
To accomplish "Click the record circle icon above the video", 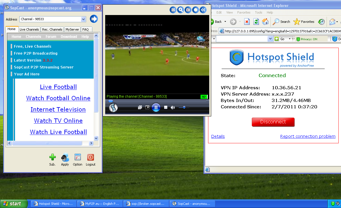I will [x=196, y=10].
